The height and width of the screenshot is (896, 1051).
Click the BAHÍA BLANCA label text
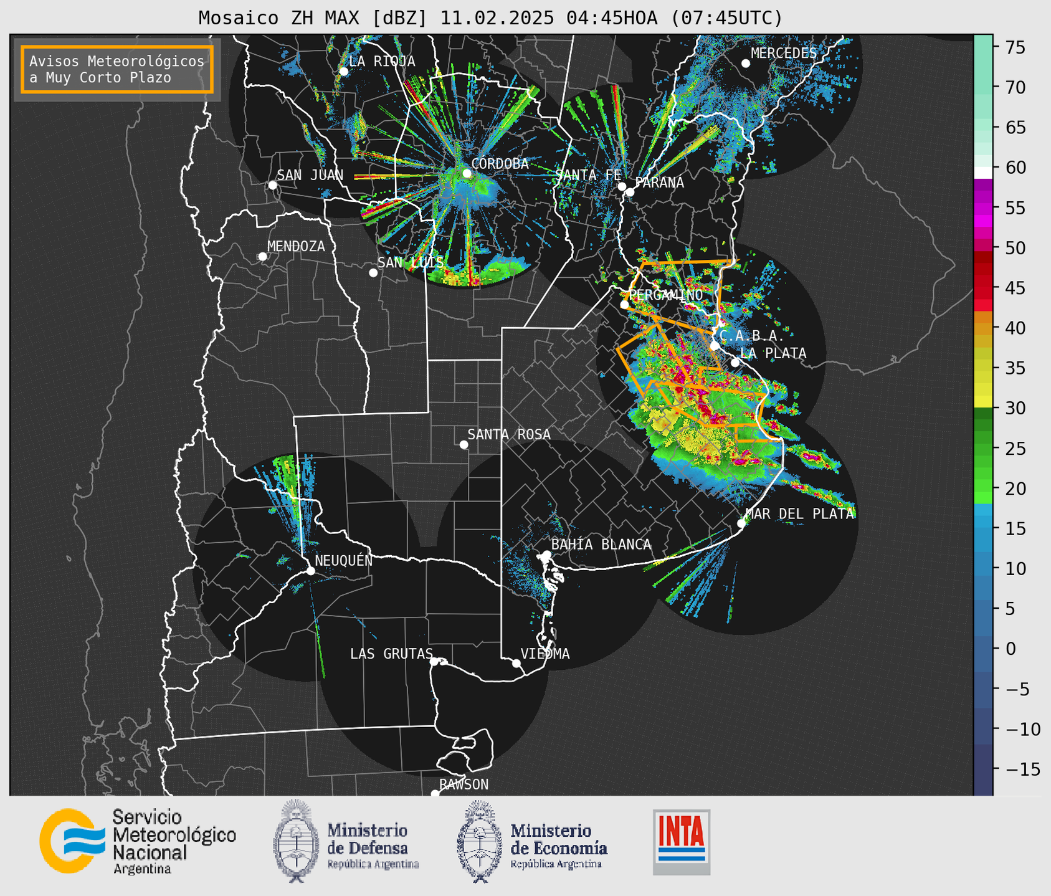pos(601,545)
